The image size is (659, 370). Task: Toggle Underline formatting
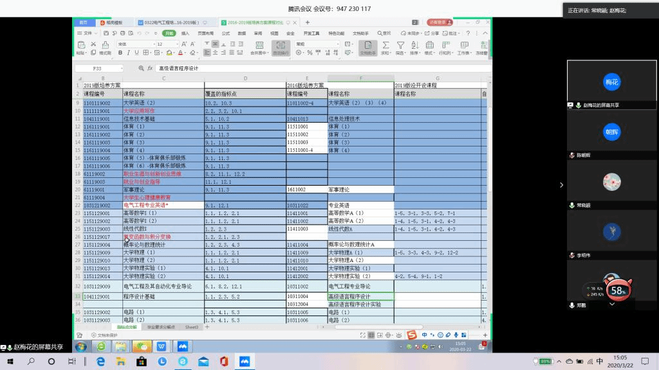coord(136,53)
